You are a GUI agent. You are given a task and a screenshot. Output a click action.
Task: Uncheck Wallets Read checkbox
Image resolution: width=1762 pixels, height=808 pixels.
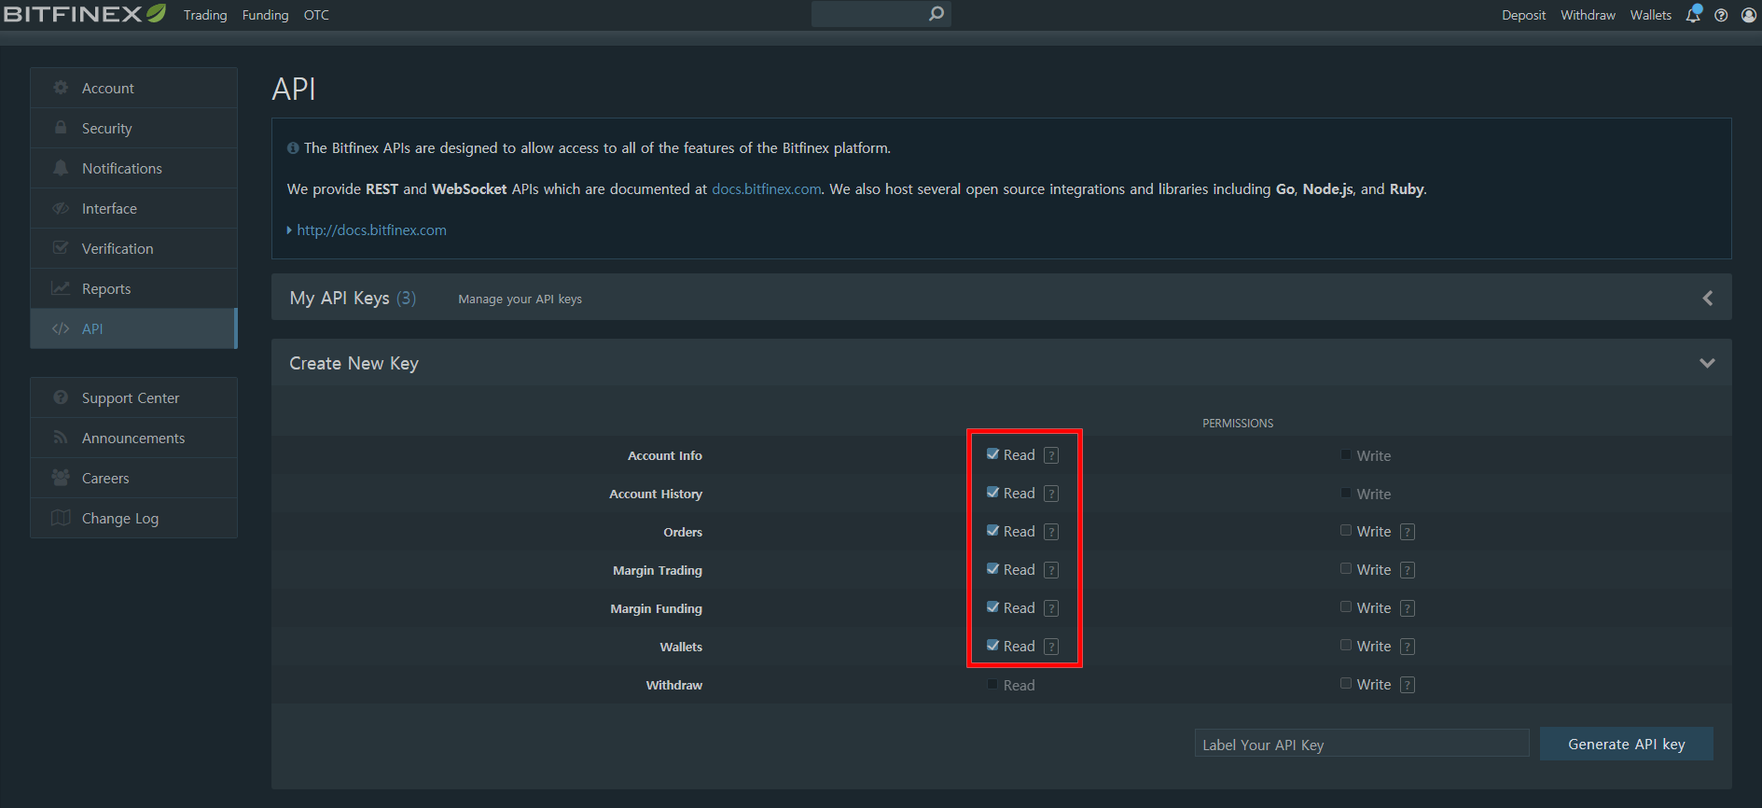(992, 646)
